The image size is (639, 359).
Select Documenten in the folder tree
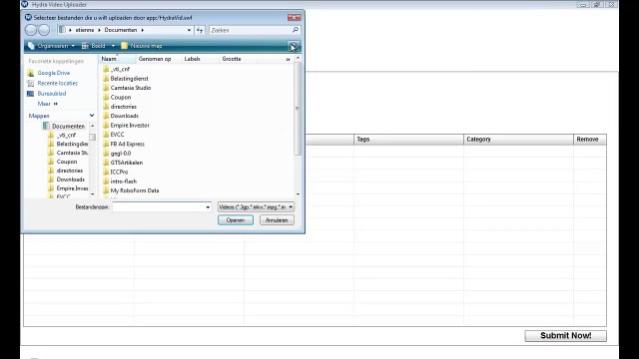click(x=64, y=127)
